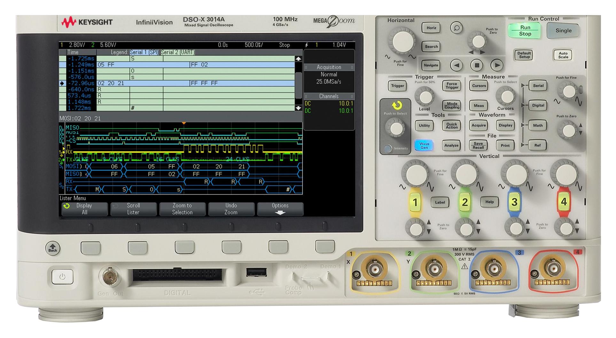
Task: Push the Serial decode button
Action: (x=538, y=86)
